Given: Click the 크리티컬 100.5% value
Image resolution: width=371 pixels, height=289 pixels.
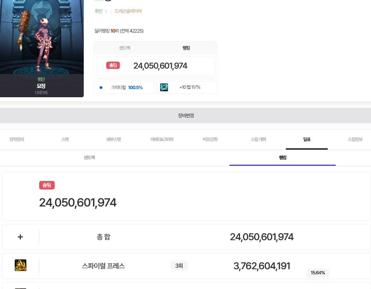Looking at the screenshot, I should point(135,88).
